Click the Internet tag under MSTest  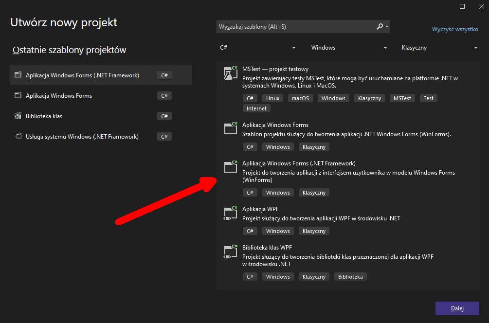256,108
